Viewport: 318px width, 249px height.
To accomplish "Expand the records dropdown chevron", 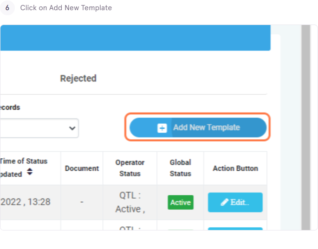I will (x=72, y=128).
